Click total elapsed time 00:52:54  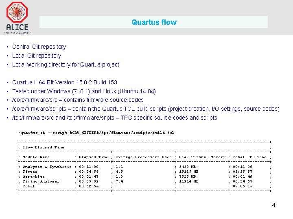point(89,186)
